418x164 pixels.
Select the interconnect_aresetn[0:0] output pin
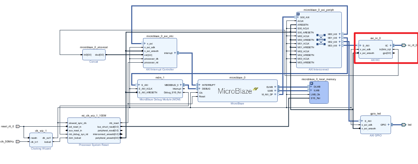click(x=106, y=134)
